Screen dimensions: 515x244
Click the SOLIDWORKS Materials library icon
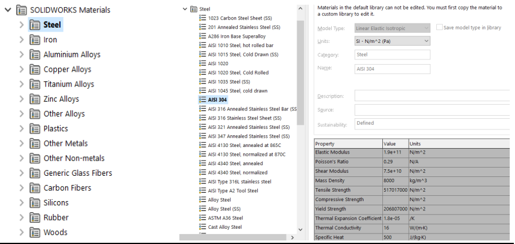[x=22, y=10]
